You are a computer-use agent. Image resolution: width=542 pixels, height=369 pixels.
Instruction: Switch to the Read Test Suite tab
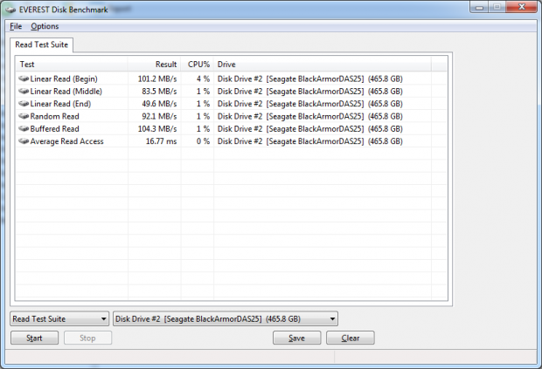(43, 44)
